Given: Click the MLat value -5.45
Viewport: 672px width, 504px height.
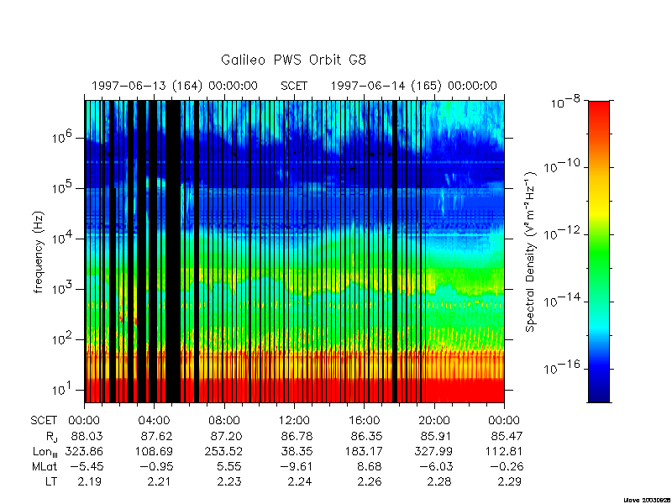Looking at the screenshot, I should [x=86, y=466].
